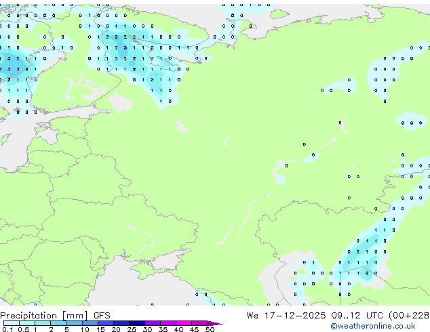Click the '0.5' legend scale label
This screenshot has width=430, height=332.
click(x=23, y=329)
